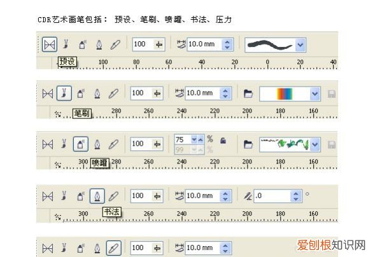
Task: Click width stepper arrows in the 预设 tooltip toolbar
Action: [227, 45]
